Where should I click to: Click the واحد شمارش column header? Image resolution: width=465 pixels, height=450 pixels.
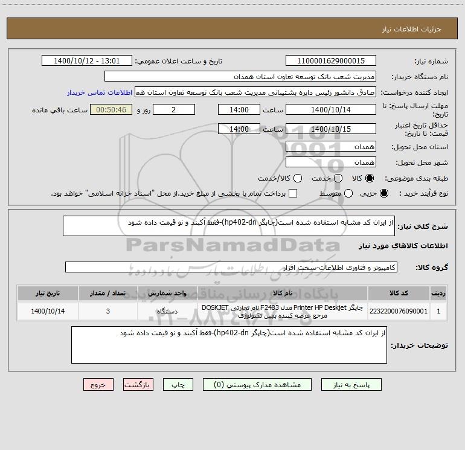click(167, 293)
